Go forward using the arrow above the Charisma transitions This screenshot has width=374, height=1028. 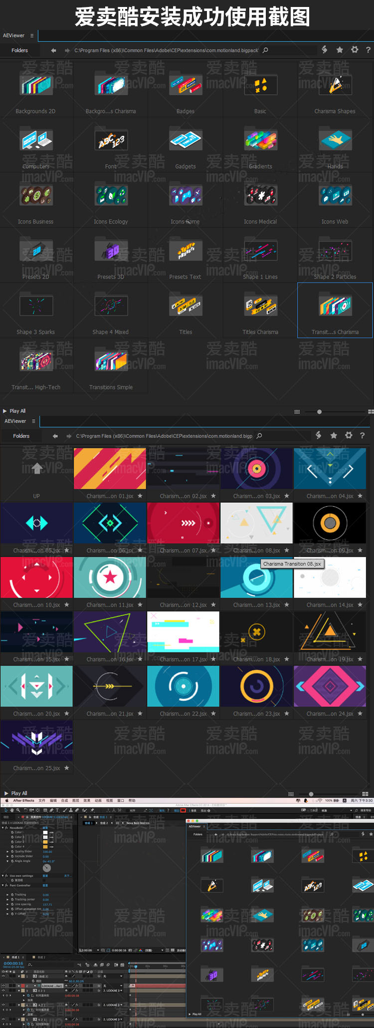[68, 436]
